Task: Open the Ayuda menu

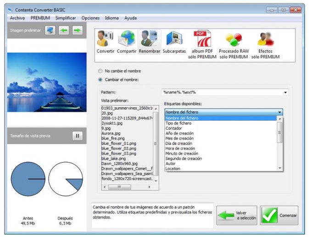Action: click(x=130, y=18)
